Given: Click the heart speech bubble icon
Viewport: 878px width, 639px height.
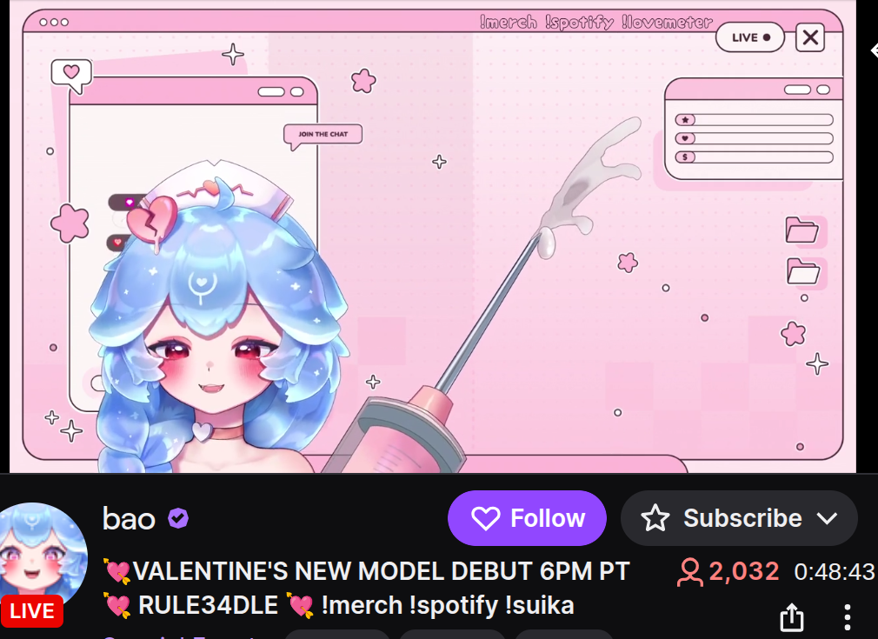Looking at the screenshot, I should pyautogui.click(x=71, y=76).
